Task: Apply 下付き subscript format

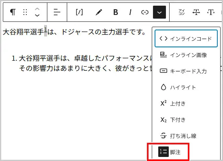Action: [x=186, y=120]
